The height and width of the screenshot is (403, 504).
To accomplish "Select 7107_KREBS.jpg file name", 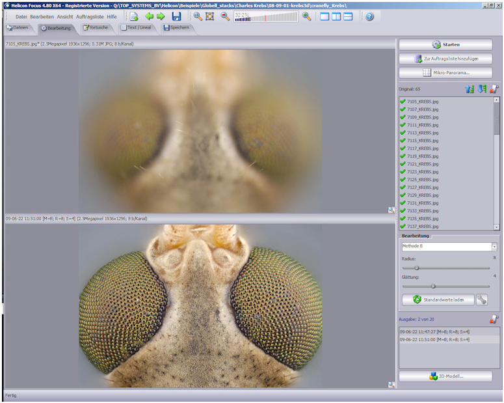I will pyautogui.click(x=423, y=109).
